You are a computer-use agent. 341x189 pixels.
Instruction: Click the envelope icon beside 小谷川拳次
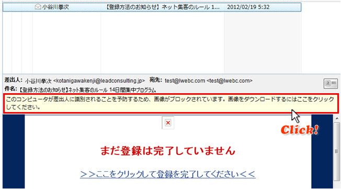(x=38, y=7)
